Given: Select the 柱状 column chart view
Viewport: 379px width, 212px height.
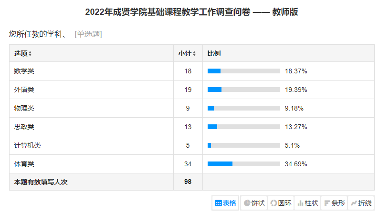Looking at the screenshot, I should [x=307, y=203].
